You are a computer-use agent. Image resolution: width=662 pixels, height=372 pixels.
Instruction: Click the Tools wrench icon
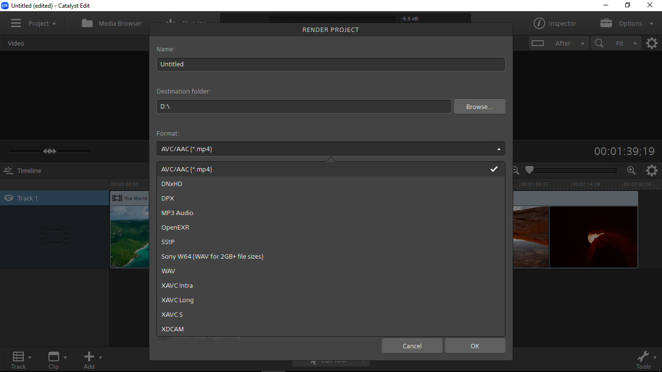pyautogui.click(x=643, y=357)
